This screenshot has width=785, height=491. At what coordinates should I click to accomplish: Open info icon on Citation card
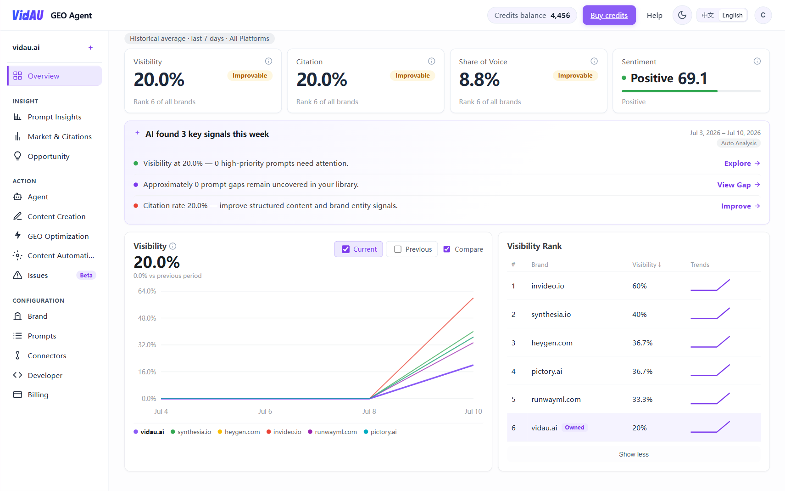click(431, 61)
